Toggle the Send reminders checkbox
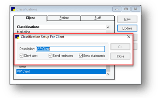Screen dimensions: 160x98 click(x=50, y=56)
